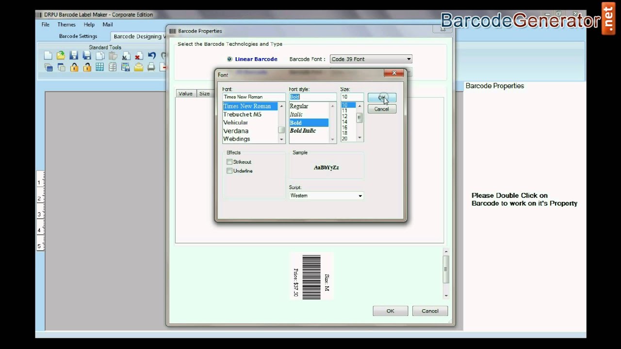Open the Script dropdown showing Western

tap(326, 195)
